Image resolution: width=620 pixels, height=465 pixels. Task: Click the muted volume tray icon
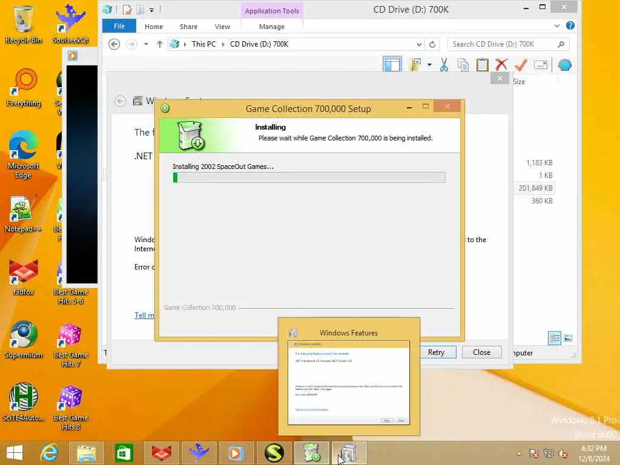tap(563, 453)
